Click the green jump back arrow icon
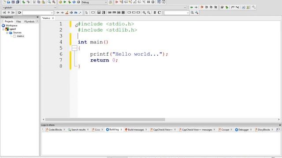The image size is (282, 158). tap(191, 7)
